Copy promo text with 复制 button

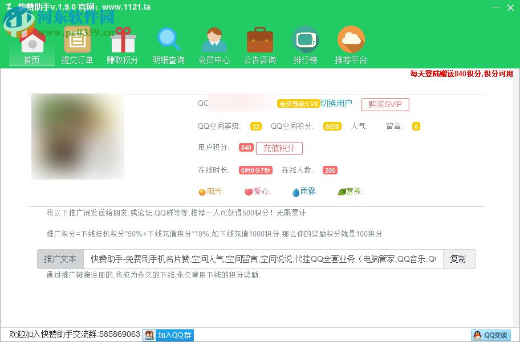(459, 259)
